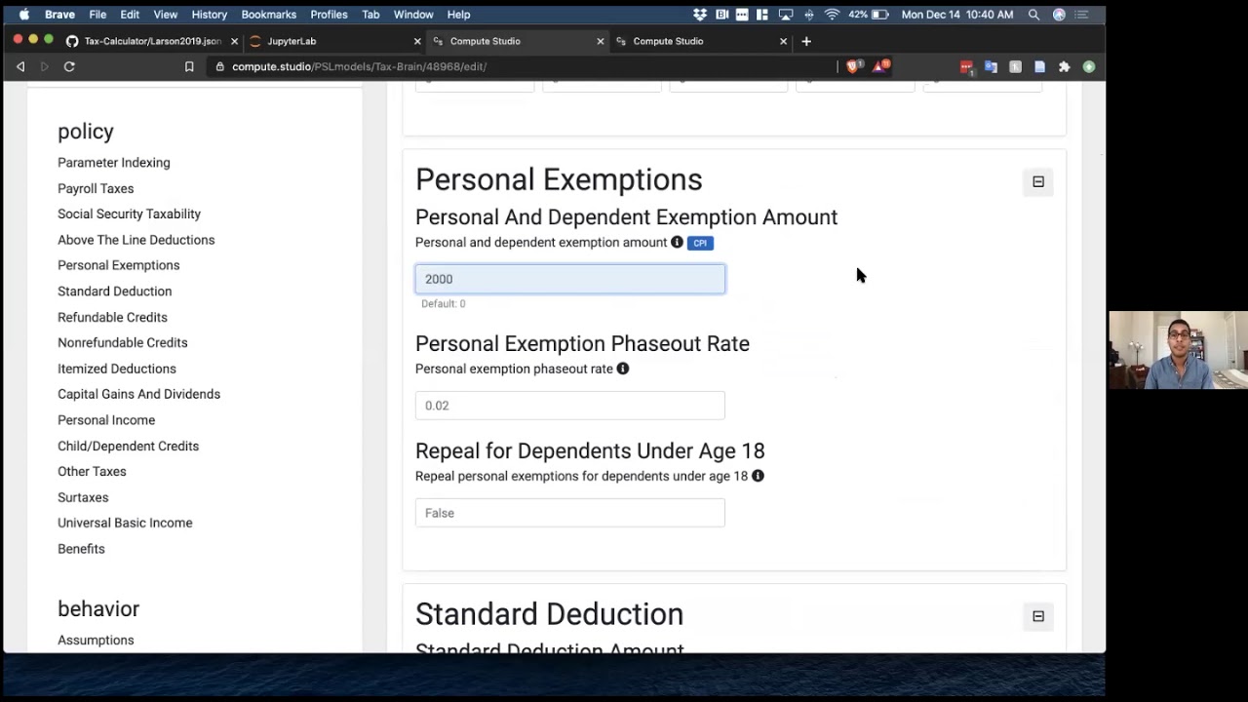The width and height of the screenshot is (1248, 702).
Task: Click the Personal exemption amount input field
Action: click(x=569, y=279)
